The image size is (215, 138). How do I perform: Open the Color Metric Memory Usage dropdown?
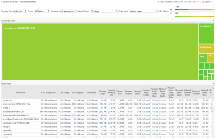coord(143,11)
